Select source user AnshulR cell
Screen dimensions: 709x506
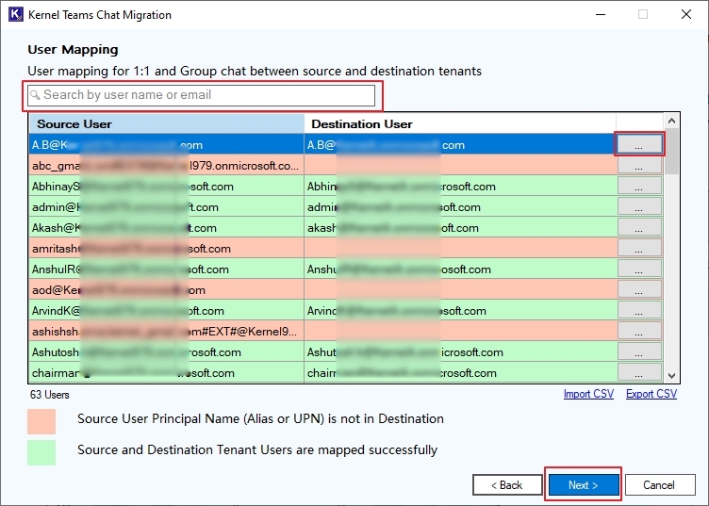coord(166,269)
